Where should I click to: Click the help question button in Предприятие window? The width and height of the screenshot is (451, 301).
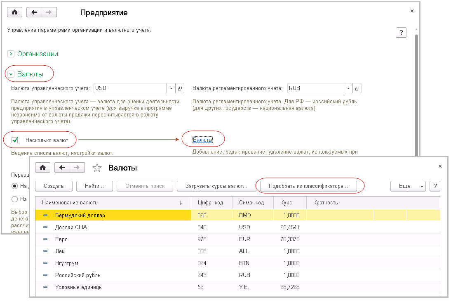click(x=401, y=33)
